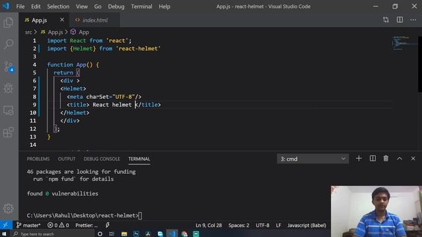Click line number 9 in gutter
The width and height of the screenshot is (422, 237).
tap(34, 105)
